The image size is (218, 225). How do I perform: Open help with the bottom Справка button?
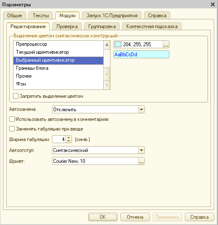200,217
